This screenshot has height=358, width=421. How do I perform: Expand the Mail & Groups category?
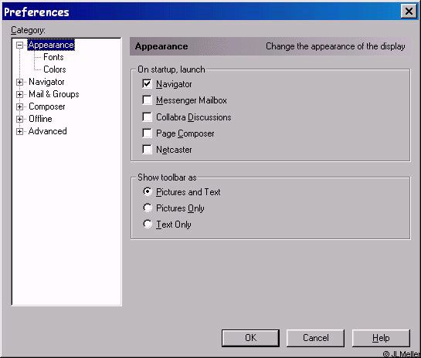pyautogui.click(x=19, y=94)
